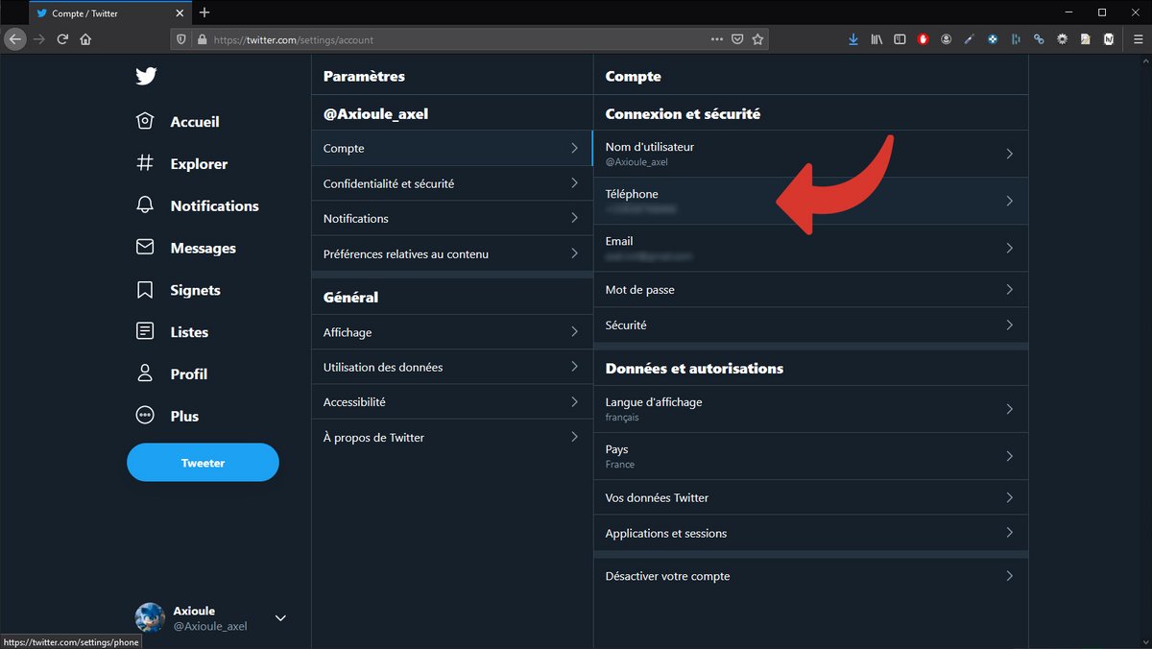
Task: Open Langue d'affichage chevron
Action: pos(1009,409)
